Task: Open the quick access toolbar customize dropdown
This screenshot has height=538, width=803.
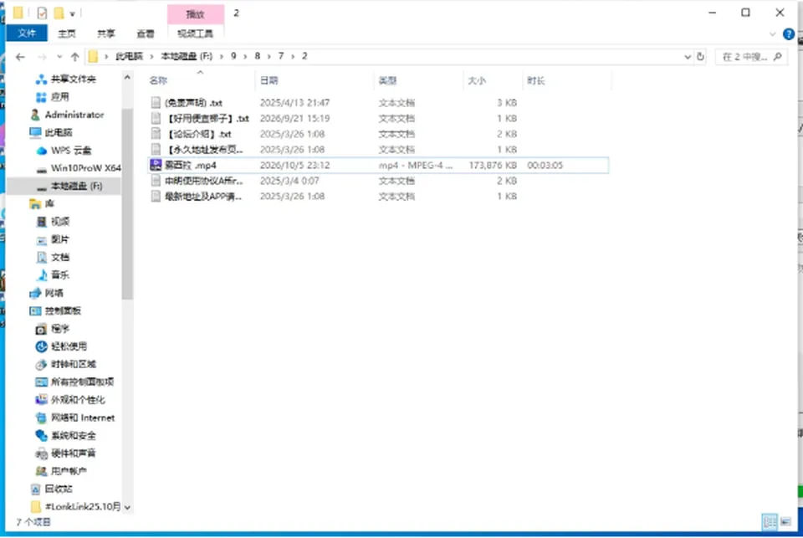Action: pyautogui.click(x=72, y=14)
